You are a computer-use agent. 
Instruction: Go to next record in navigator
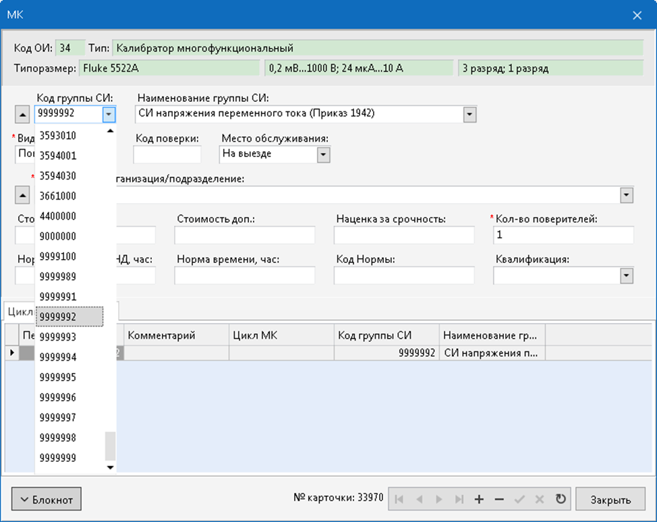(x=439, y=499)
